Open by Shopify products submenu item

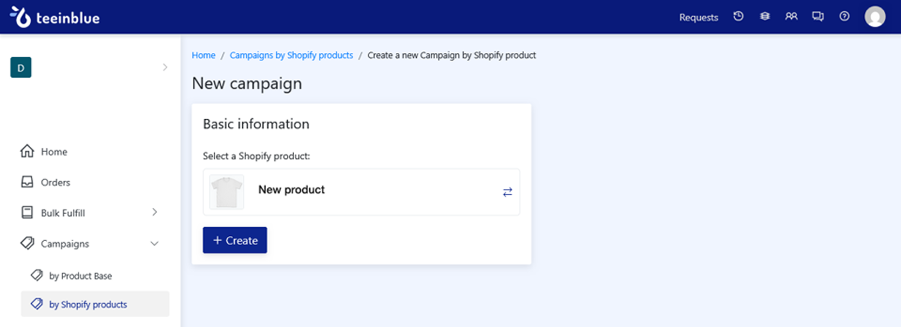pos(94,304)
